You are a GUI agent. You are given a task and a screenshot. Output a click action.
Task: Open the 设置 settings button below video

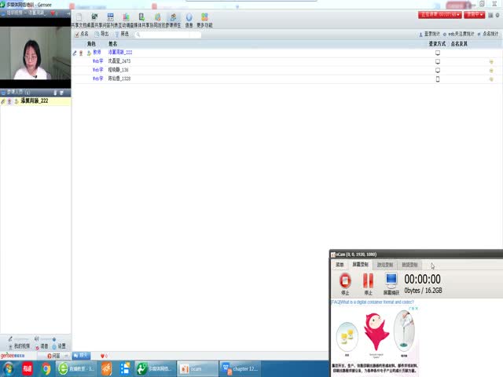pos(60,346)
